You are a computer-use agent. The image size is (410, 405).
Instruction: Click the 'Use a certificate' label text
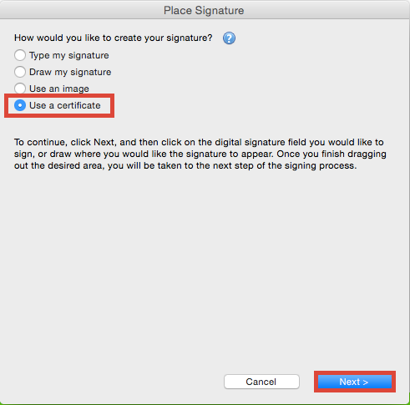pos(65,105)
